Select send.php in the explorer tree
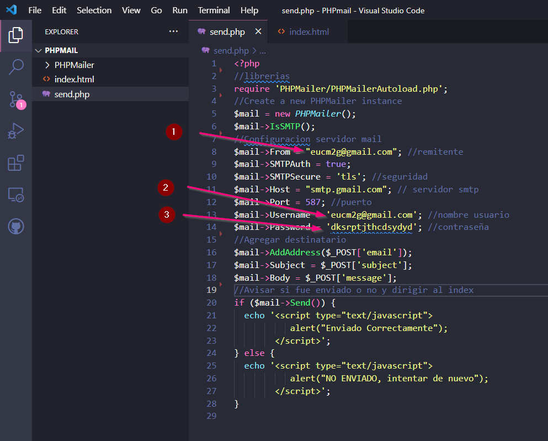Viewport: 548px width, 441px height. [x=110, y=94]
